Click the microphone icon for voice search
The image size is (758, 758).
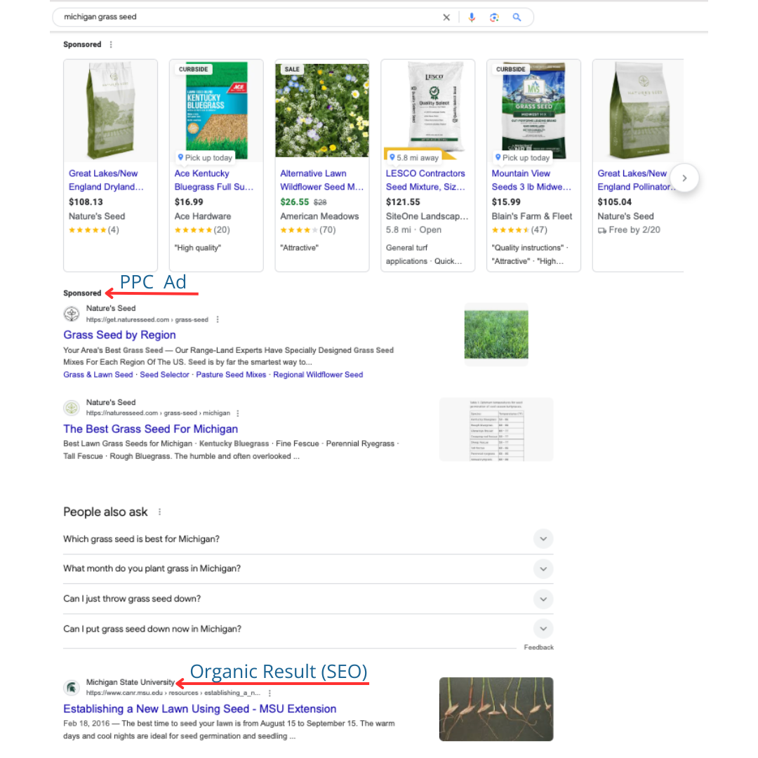472,17
